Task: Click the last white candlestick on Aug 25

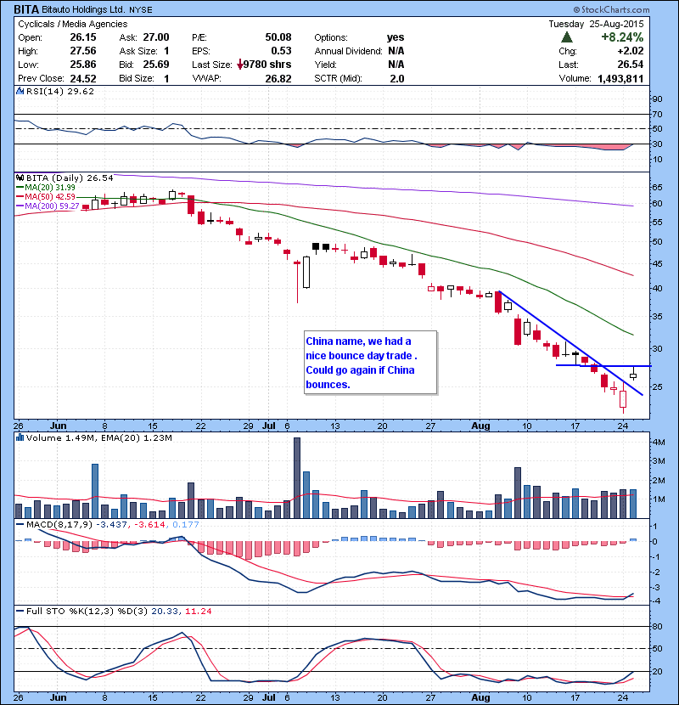Action: pyautogui.click(x=632, y=375)
